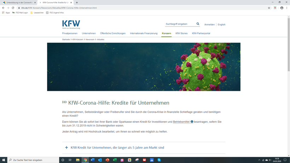Open the FSG Urgend Infos bookmark

tap(55, 13)
